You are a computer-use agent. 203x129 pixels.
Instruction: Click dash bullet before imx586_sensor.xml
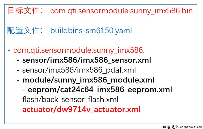tap(18, 60)
